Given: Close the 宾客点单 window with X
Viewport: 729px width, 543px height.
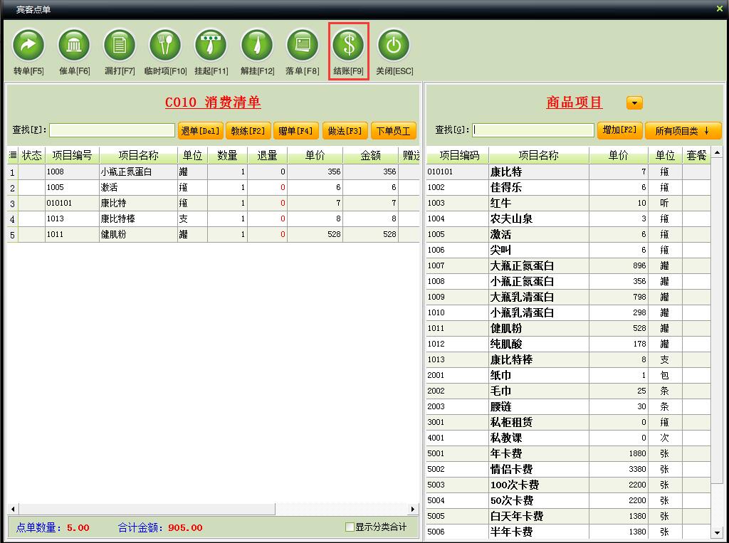Looking at the screenshot, I should point(719,9).
